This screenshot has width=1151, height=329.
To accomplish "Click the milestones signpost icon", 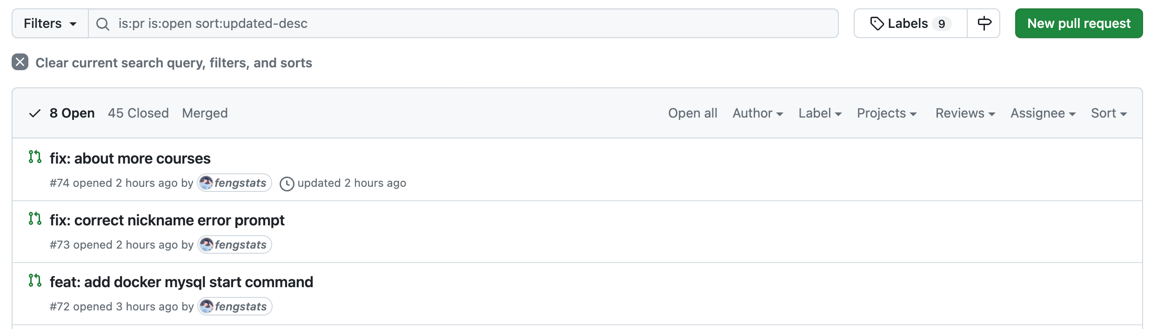I will pos(984,23).
